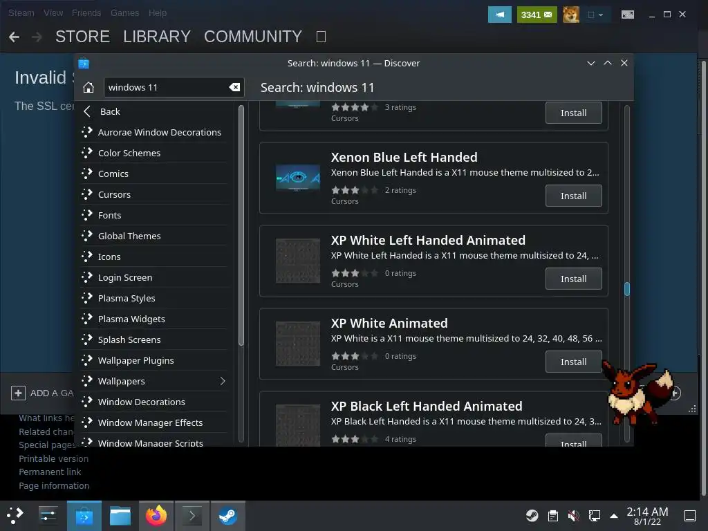Open the network tray icon
Screen dimensions: 708x531
click(x=594, y=516)
